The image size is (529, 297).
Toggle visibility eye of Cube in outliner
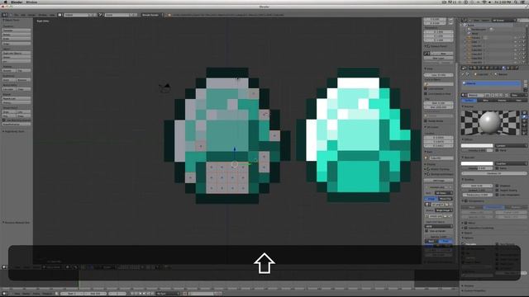point(515,42)
